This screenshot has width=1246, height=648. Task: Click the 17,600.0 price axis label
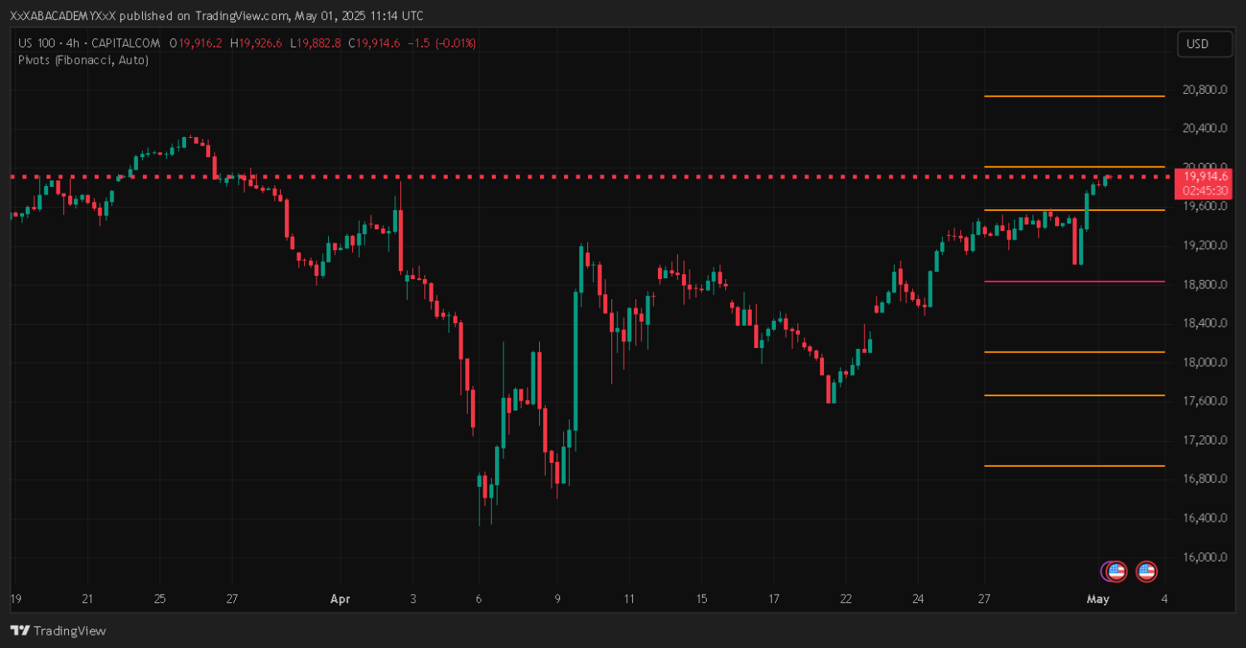(1205, 401)
